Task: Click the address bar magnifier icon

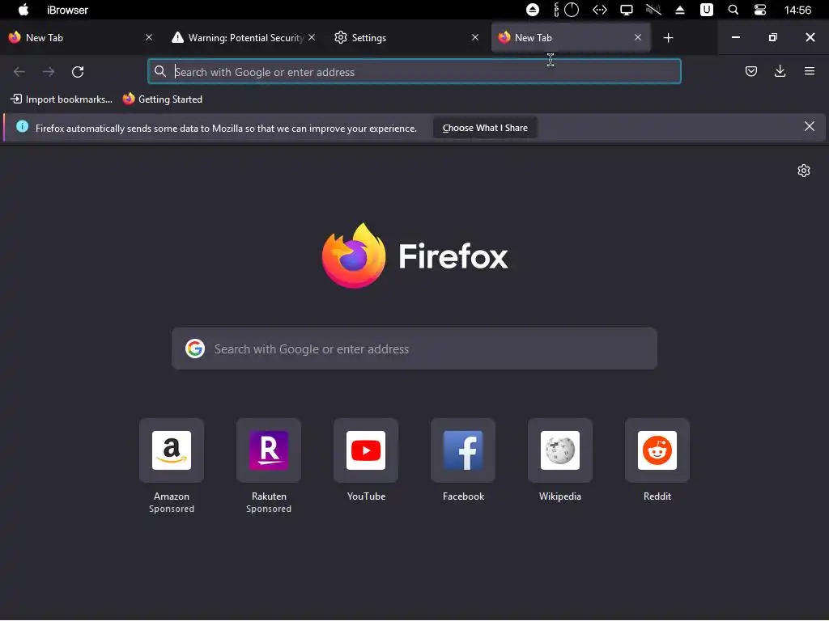Action: pyautogui.click(x=160, y=71)
